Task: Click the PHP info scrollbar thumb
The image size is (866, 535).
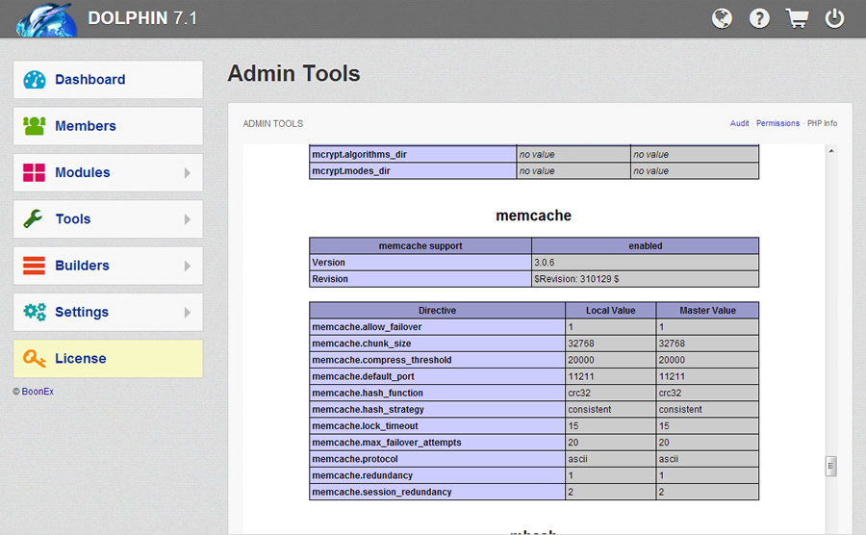Action: tap(831, 467)
